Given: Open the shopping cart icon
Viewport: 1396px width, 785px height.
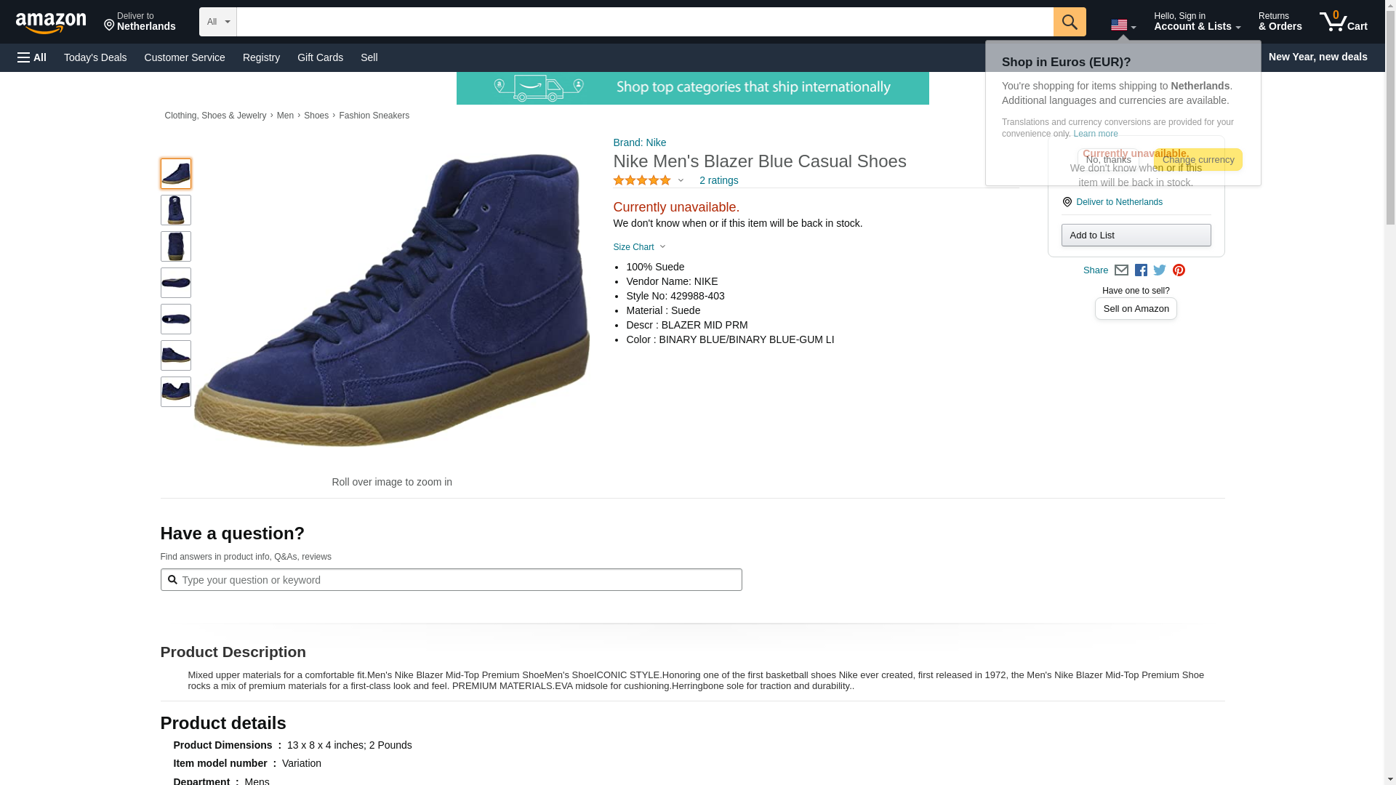Looking at the screenshot, I should (x=1343, y=22).
